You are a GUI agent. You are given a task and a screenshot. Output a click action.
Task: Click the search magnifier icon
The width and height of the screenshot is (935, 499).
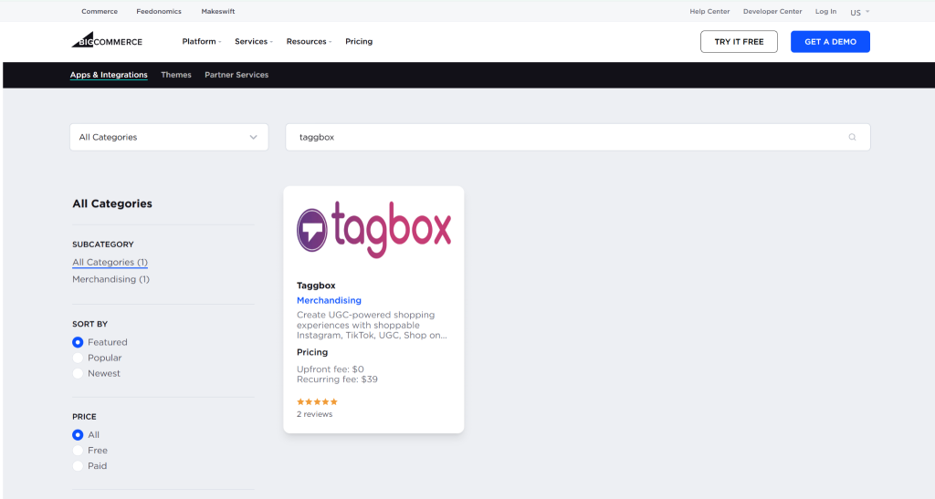point(852,137)
